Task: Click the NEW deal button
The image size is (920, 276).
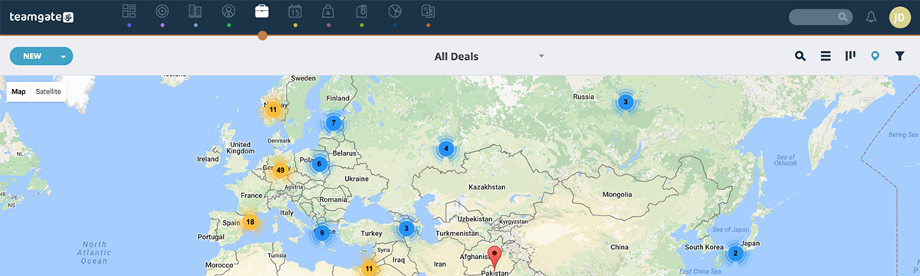Action: [x=32, y=56]
